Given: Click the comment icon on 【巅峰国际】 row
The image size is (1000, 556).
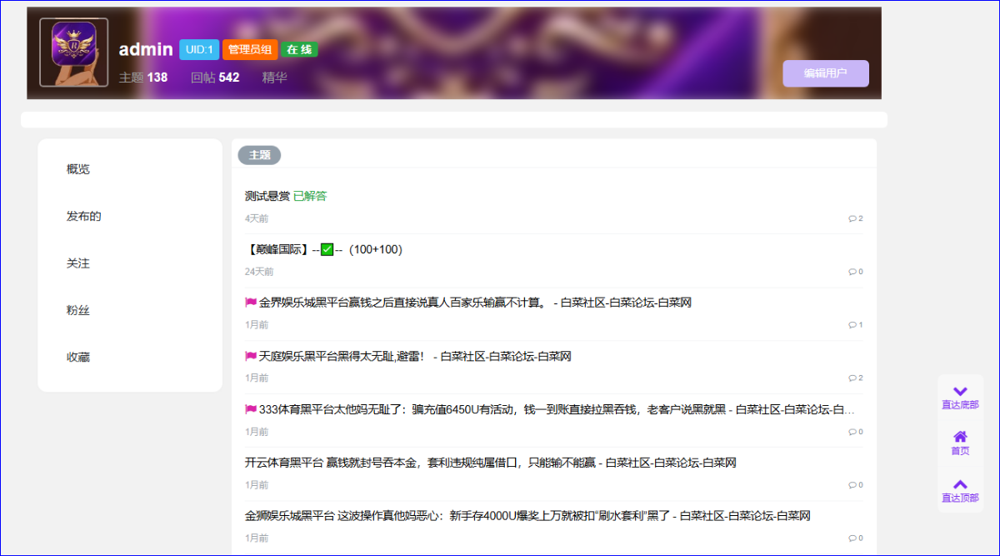Looking at the screenshot, I should [852, 272].
